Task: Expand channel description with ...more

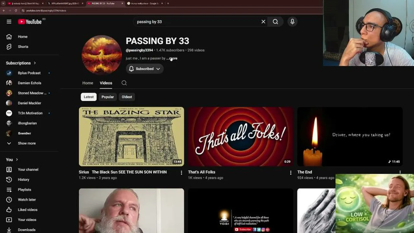Action: pyautogui.click(x=172, y=58)
